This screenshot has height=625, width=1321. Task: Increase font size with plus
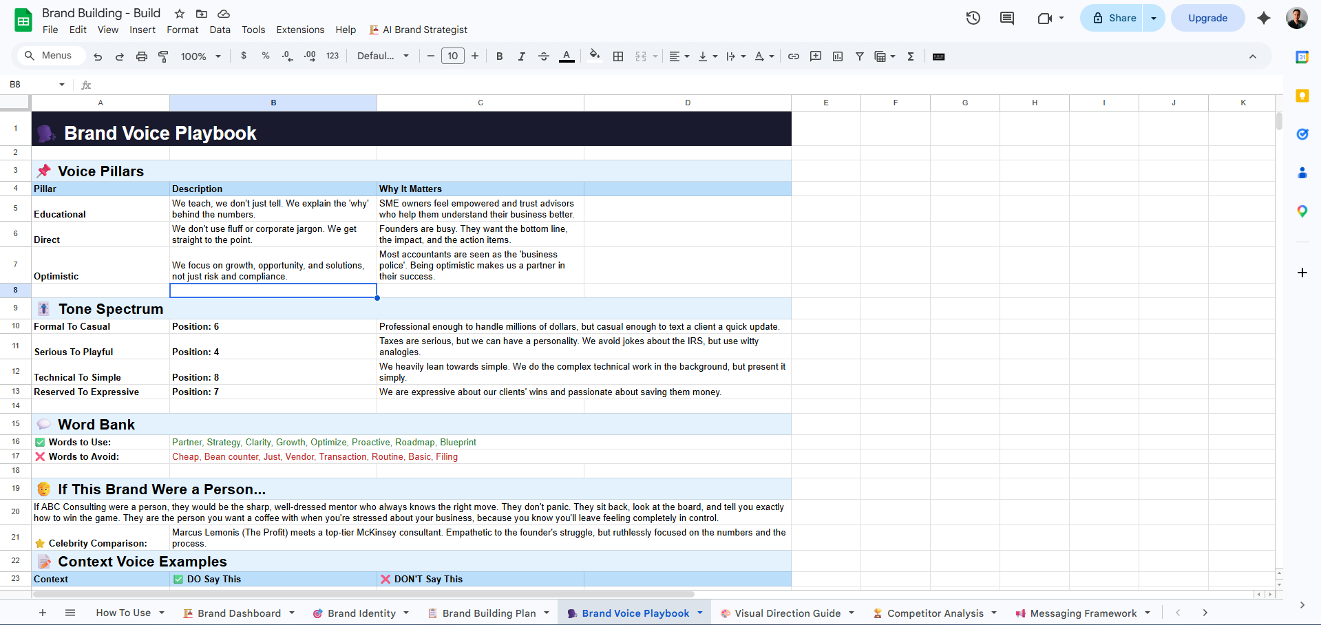click(x=475, y=56)
